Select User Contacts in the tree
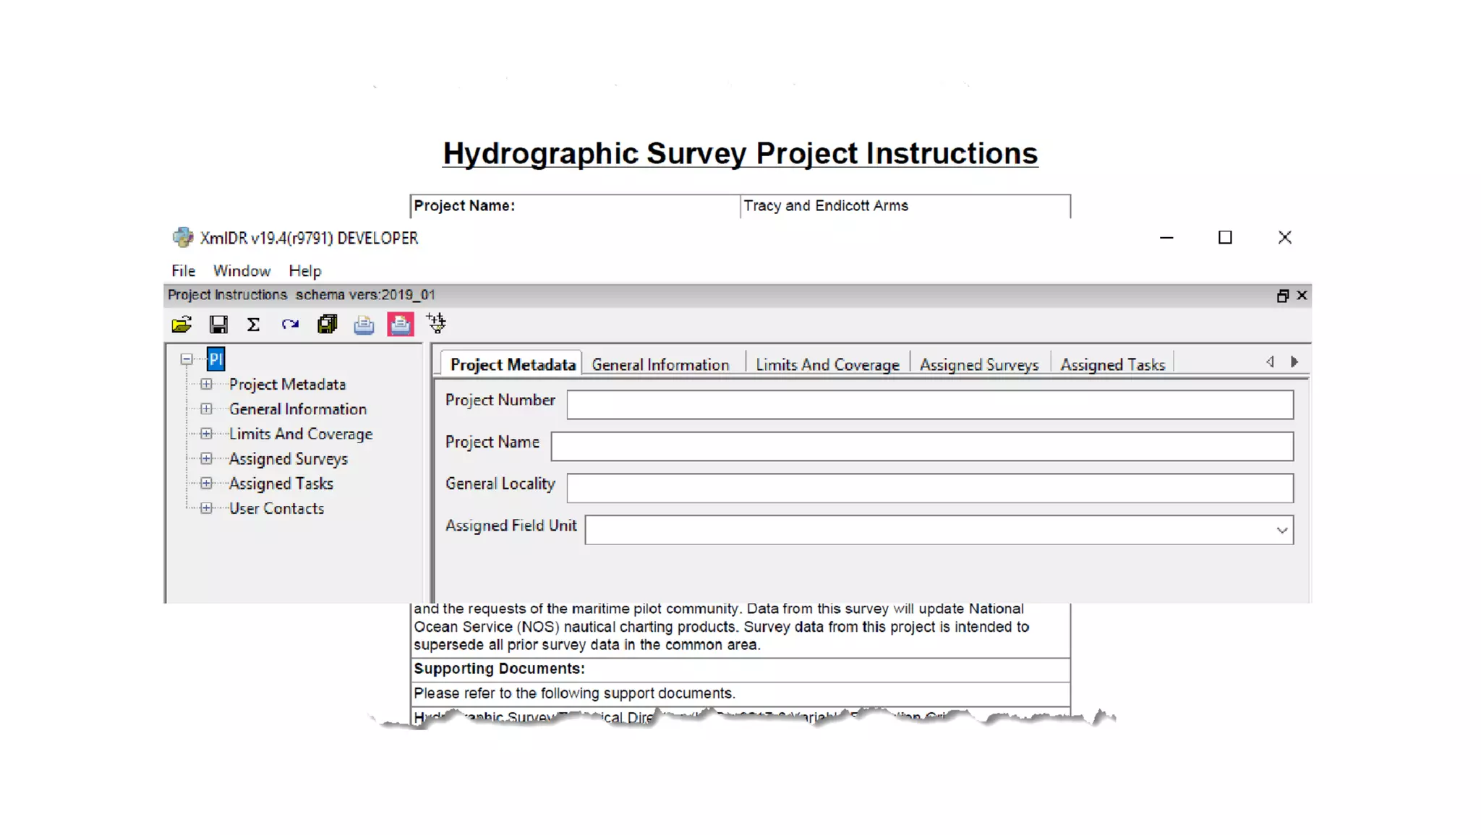1481x835 pixels. [x=276, y=508]
